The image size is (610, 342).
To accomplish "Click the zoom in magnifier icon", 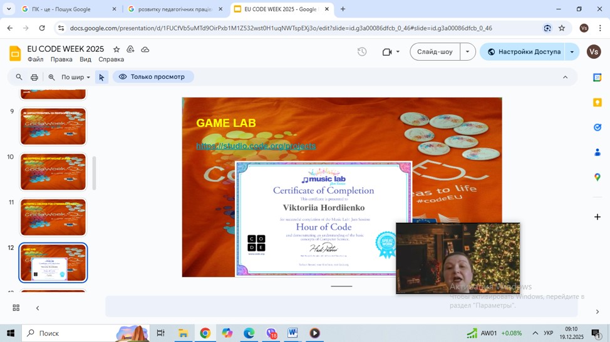I will (x=52, y=78).
